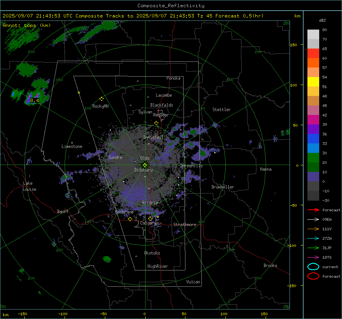
Task: Click the yellow diamond marker near RockyMH
Action: click(101, 99)
